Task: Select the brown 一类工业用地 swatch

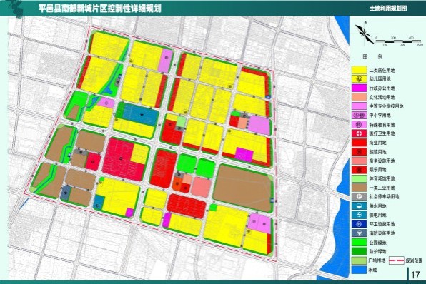Action: (359, 188)
